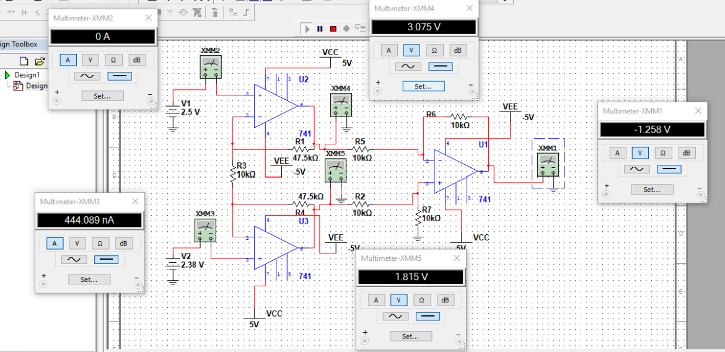Screen dimensions: 725x352
Task: Open the RF antenna component group icon
Action: tap(170, 12)
